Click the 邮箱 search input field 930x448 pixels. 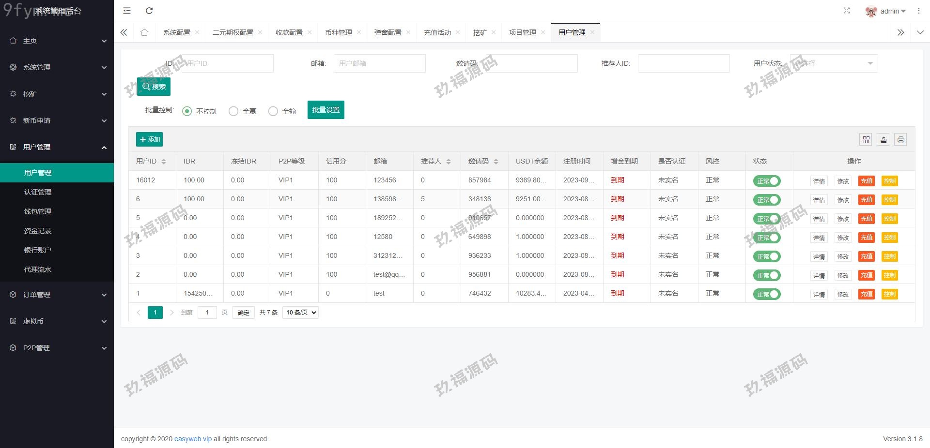[379, 63]
